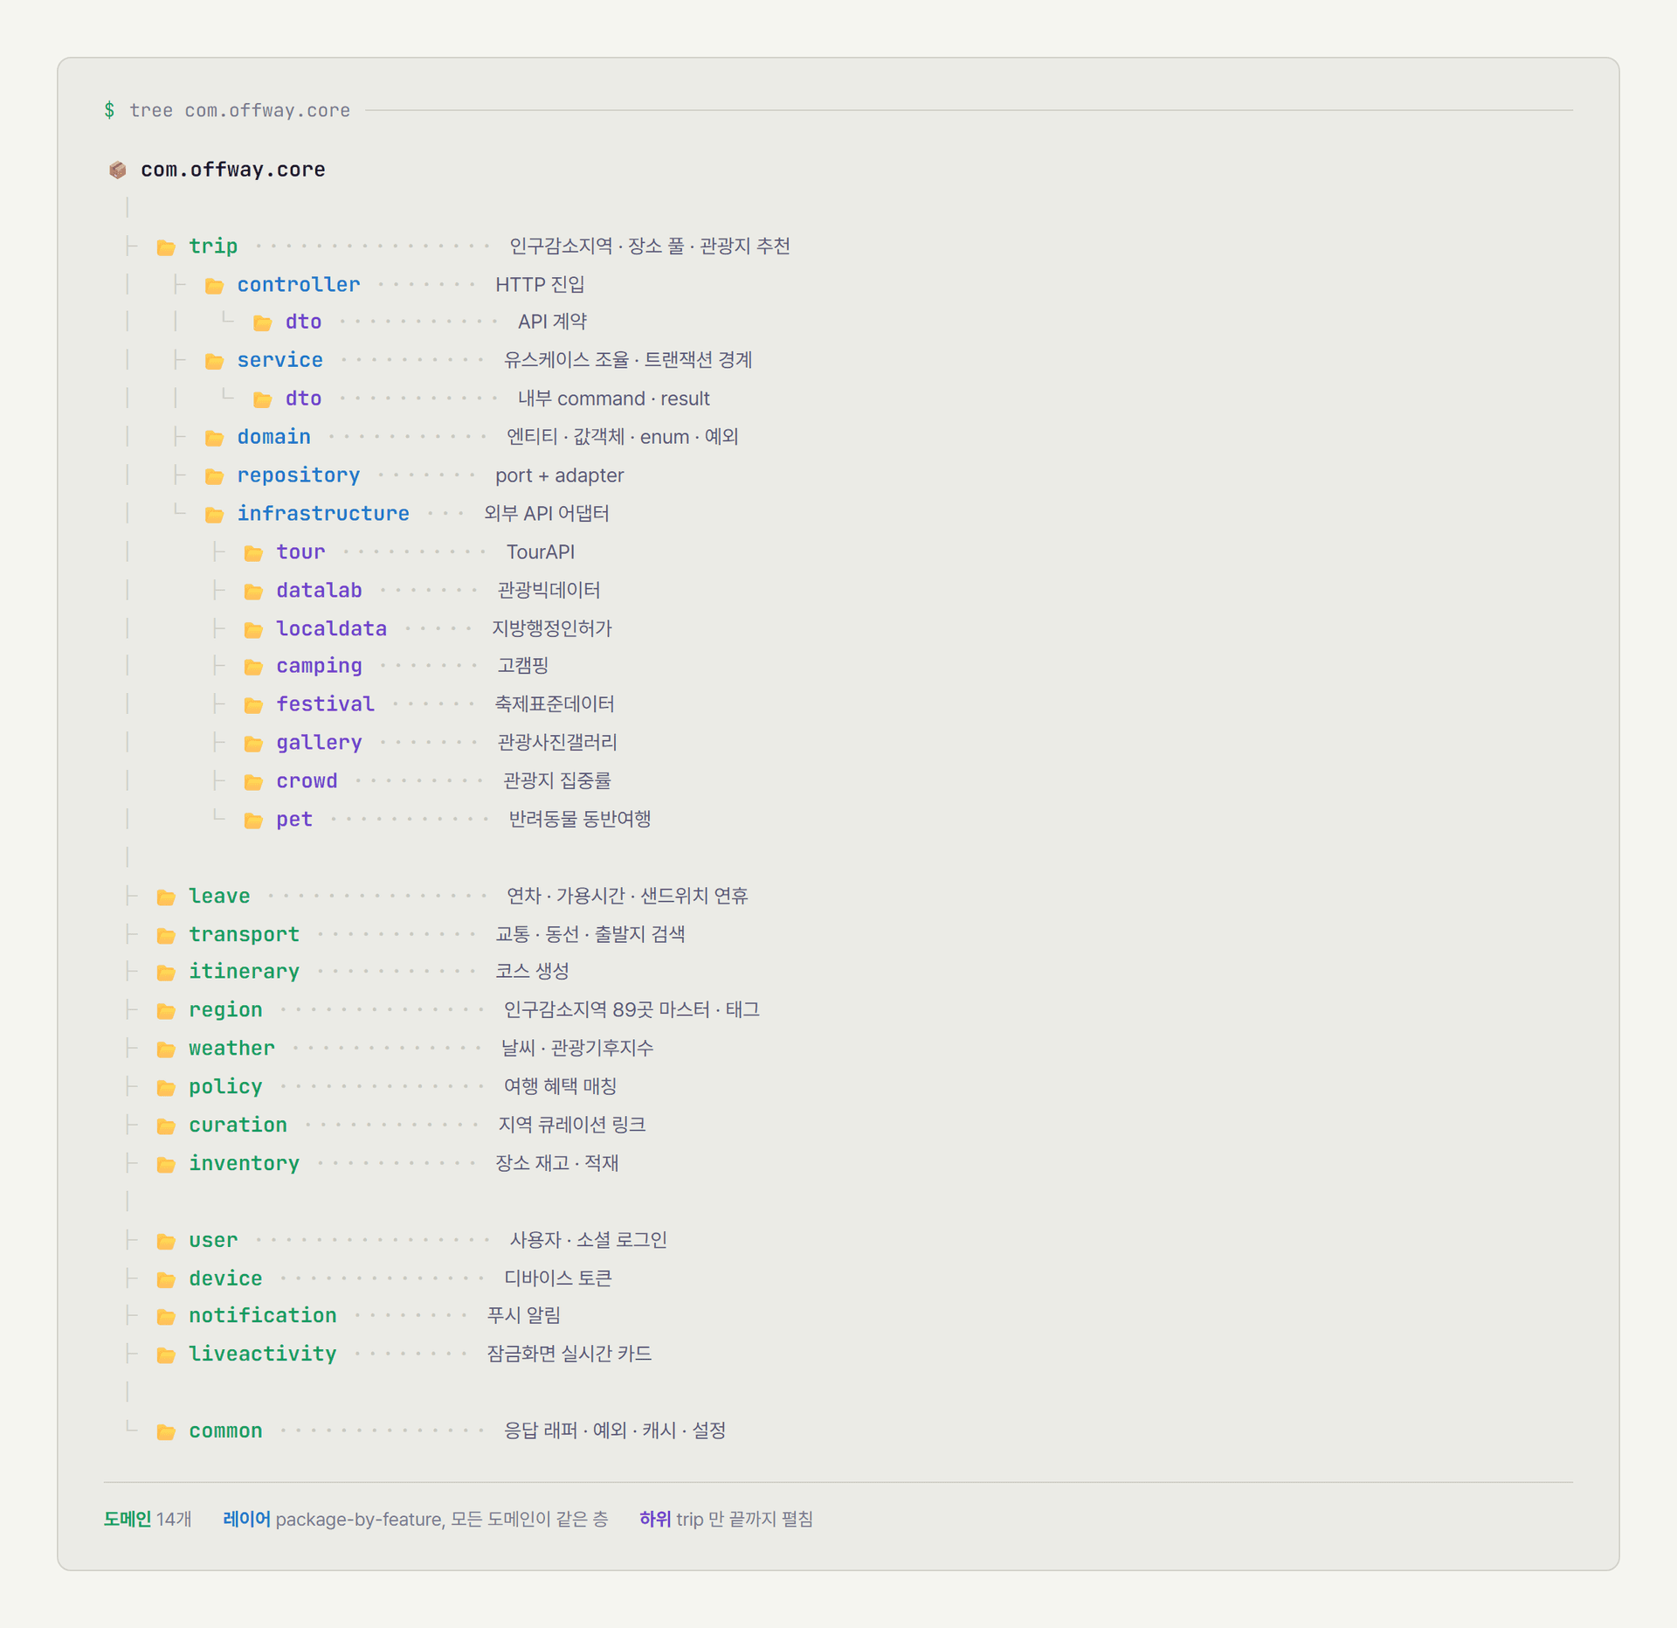The height and width of the screenshot is (1628, 1677).
Task: Select the notification package name
Action: click(262, 1315)
